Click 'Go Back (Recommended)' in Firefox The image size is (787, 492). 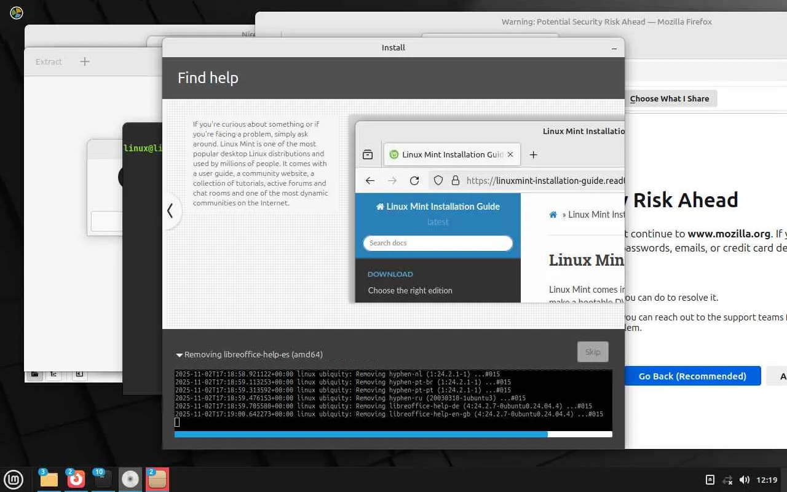[692, 376]
